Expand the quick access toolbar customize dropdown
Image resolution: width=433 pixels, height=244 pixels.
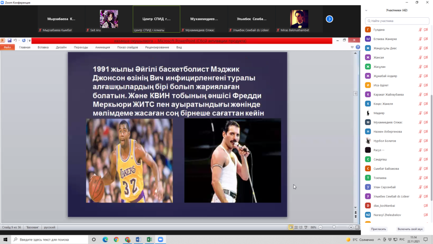29,41
